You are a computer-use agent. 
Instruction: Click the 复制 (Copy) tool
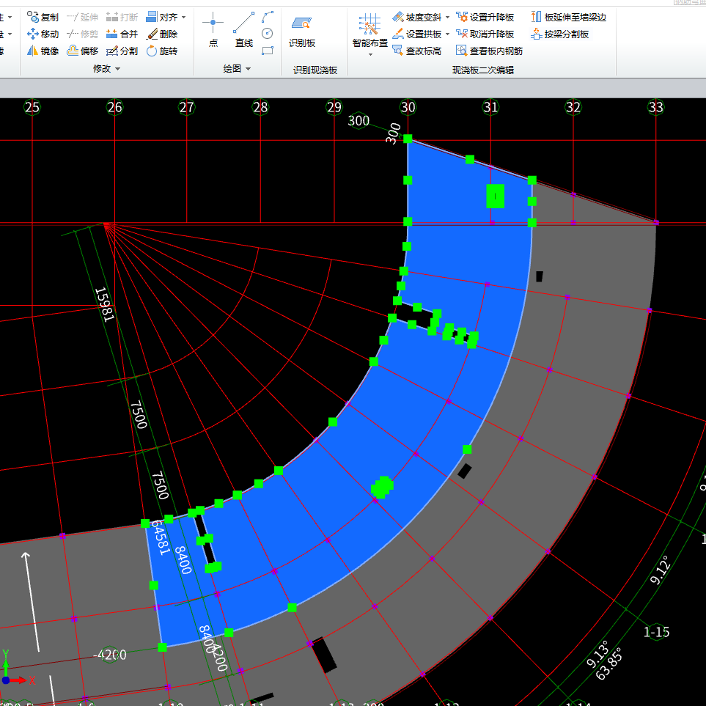[43, 17]
